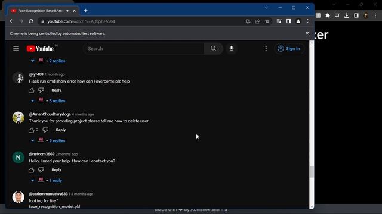Reply to the @AmanChoudharyvlogs comment
This screenshot has height=214, width=382.
(61, 130)
